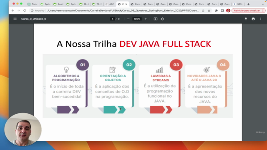This screenshot has width=267, height=150.
Task: Click the DEV JAVA FULL STACK title
Action: 165,44
